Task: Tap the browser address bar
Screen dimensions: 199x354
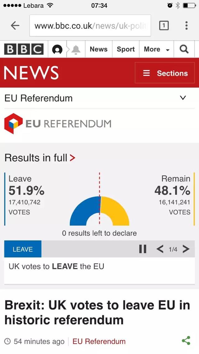Action: [x=90, y=26]
